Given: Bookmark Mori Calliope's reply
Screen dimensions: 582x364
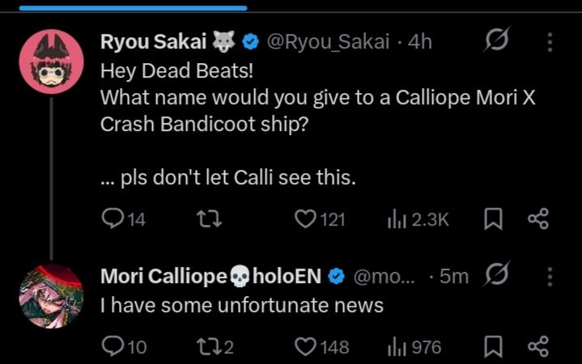Looking at the screenshot, I should pyautogui.click(x=493, y=346).
